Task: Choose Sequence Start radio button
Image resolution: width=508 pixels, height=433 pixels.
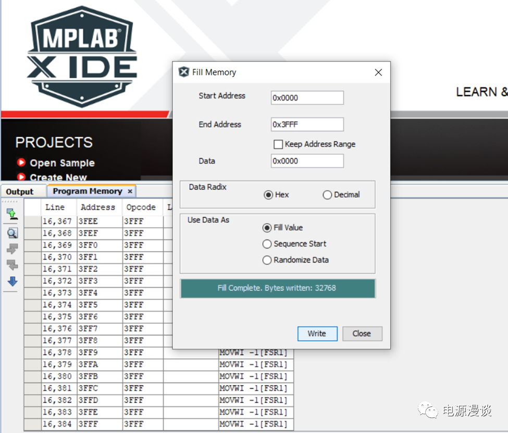Action: coord(267,244)
